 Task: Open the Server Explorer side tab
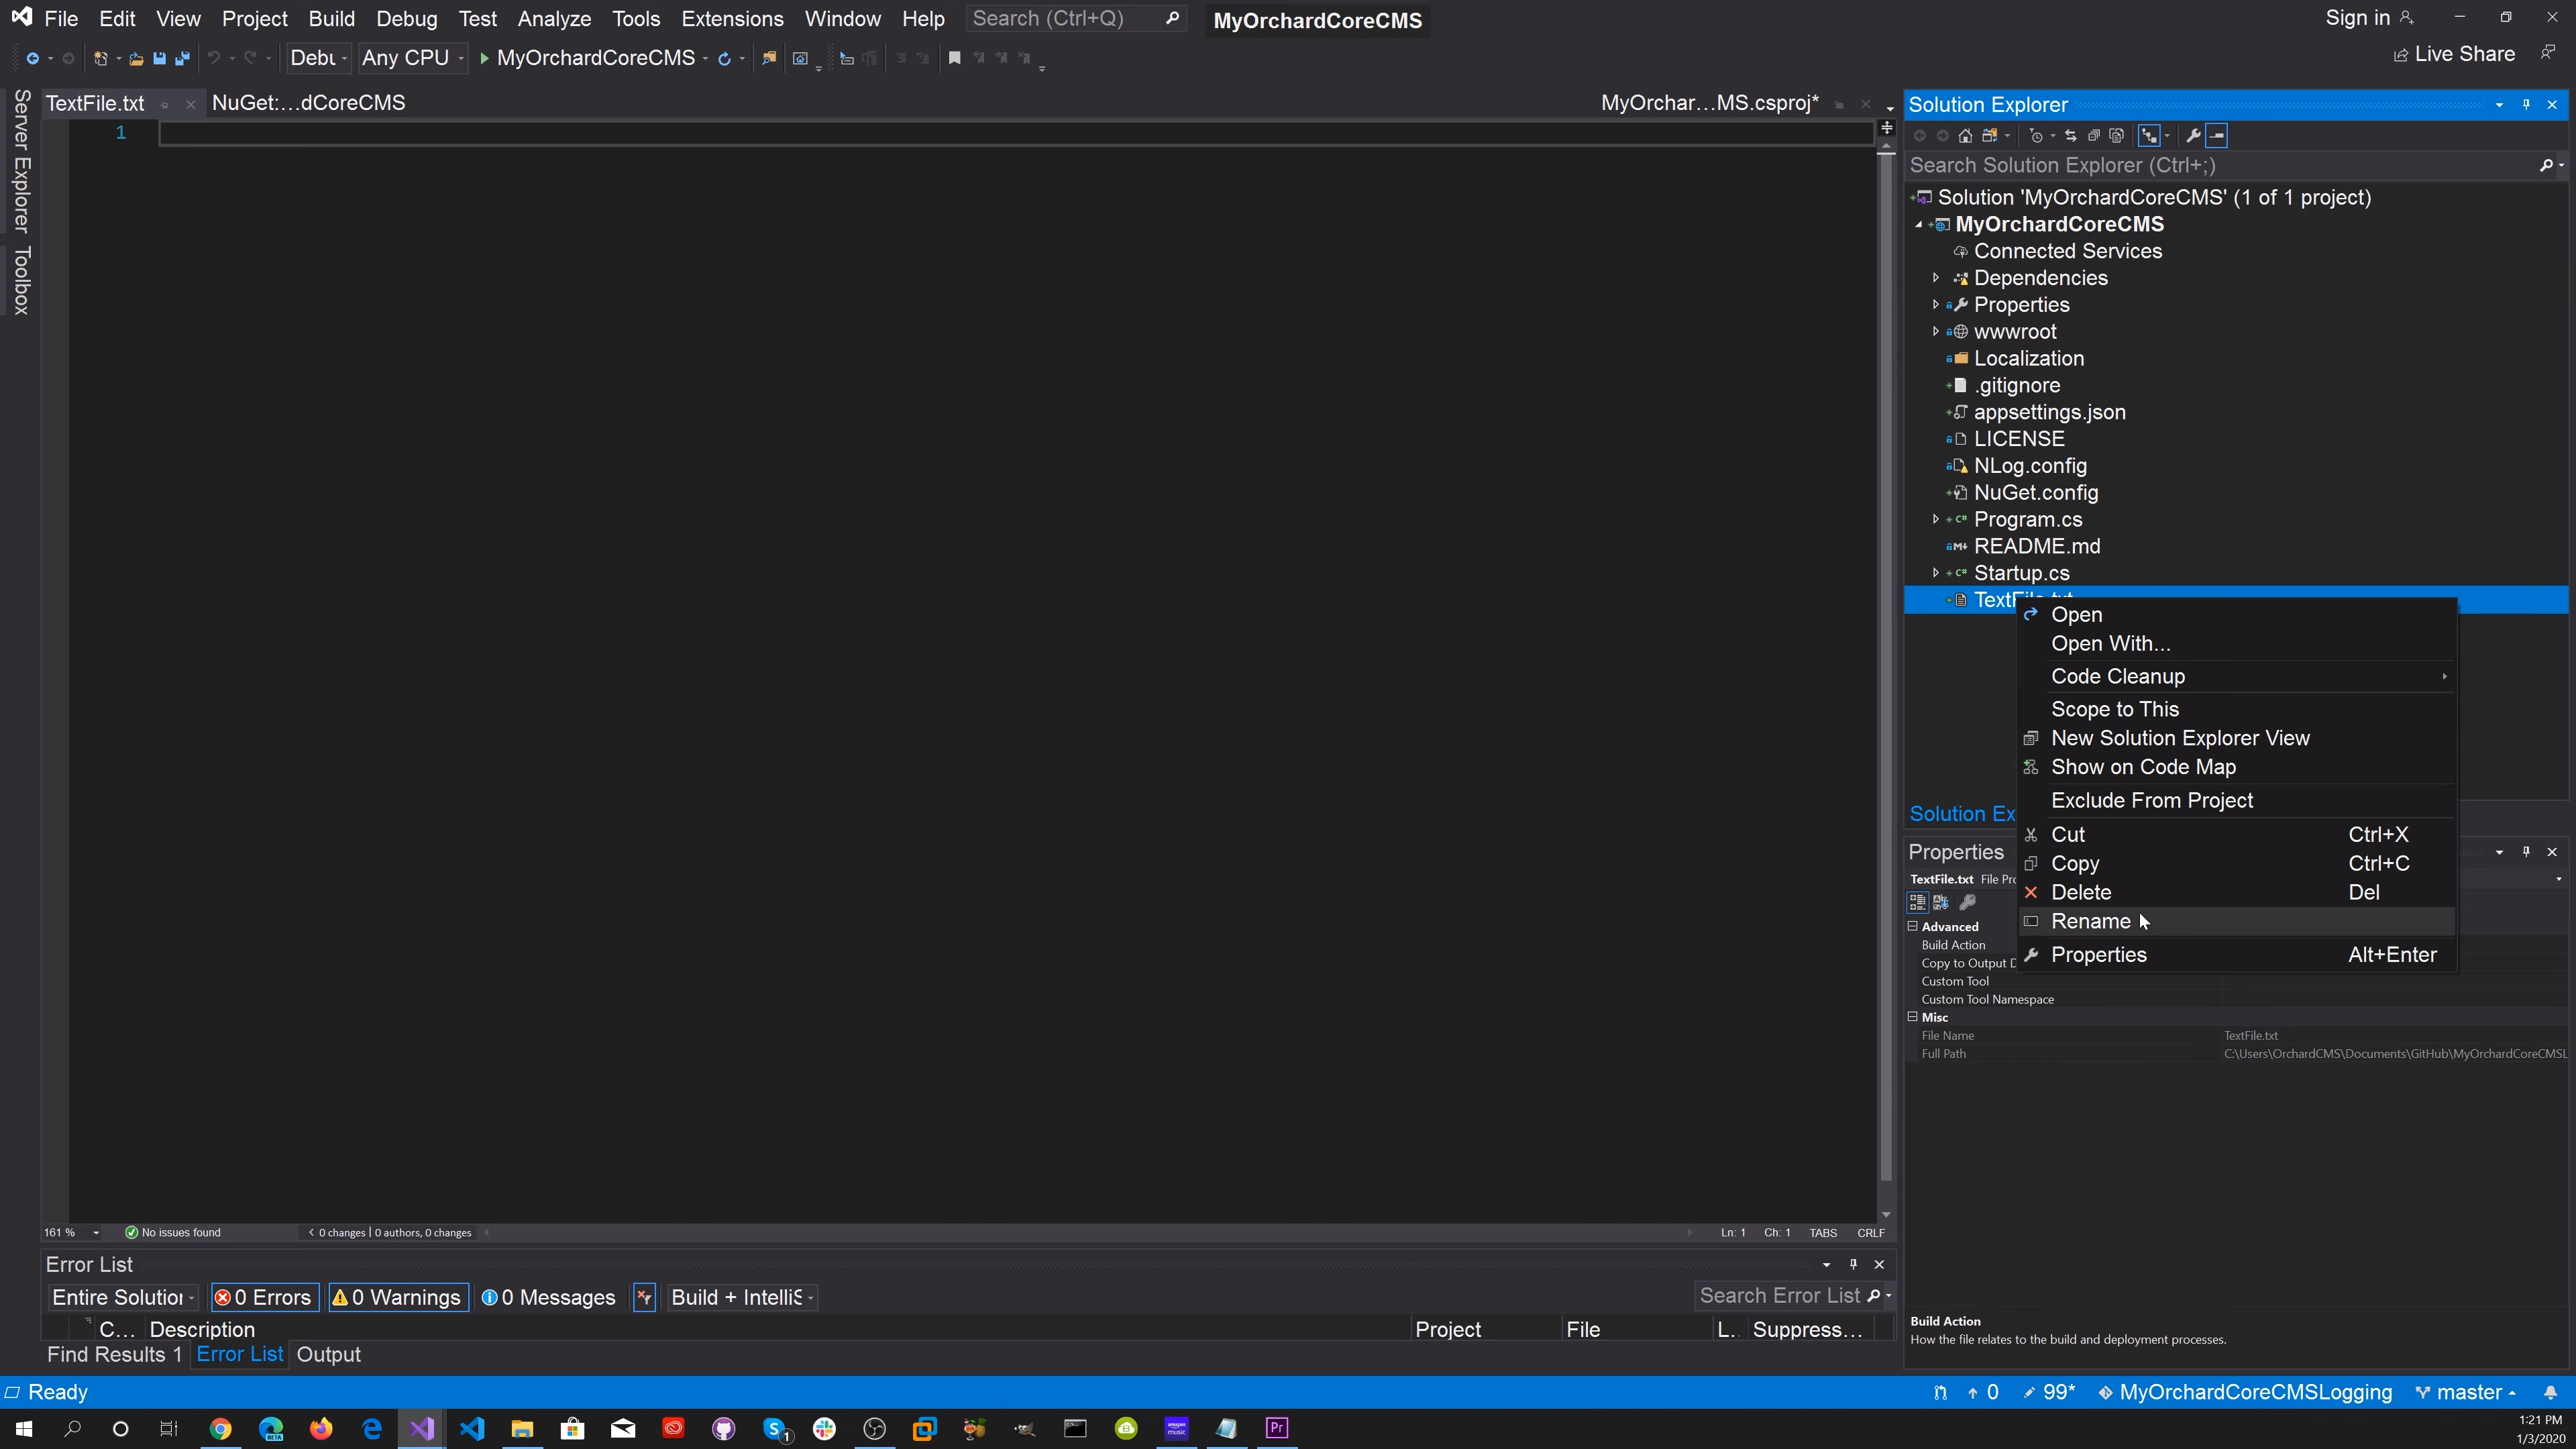tap(21, 160)
